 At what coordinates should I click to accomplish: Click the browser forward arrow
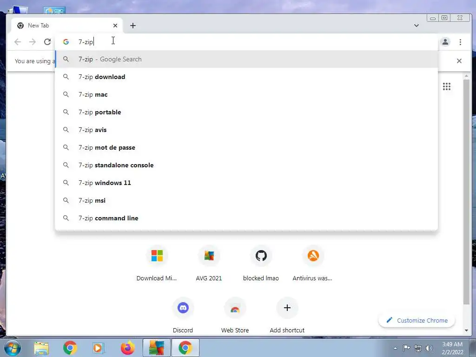[x=33, y=42]
